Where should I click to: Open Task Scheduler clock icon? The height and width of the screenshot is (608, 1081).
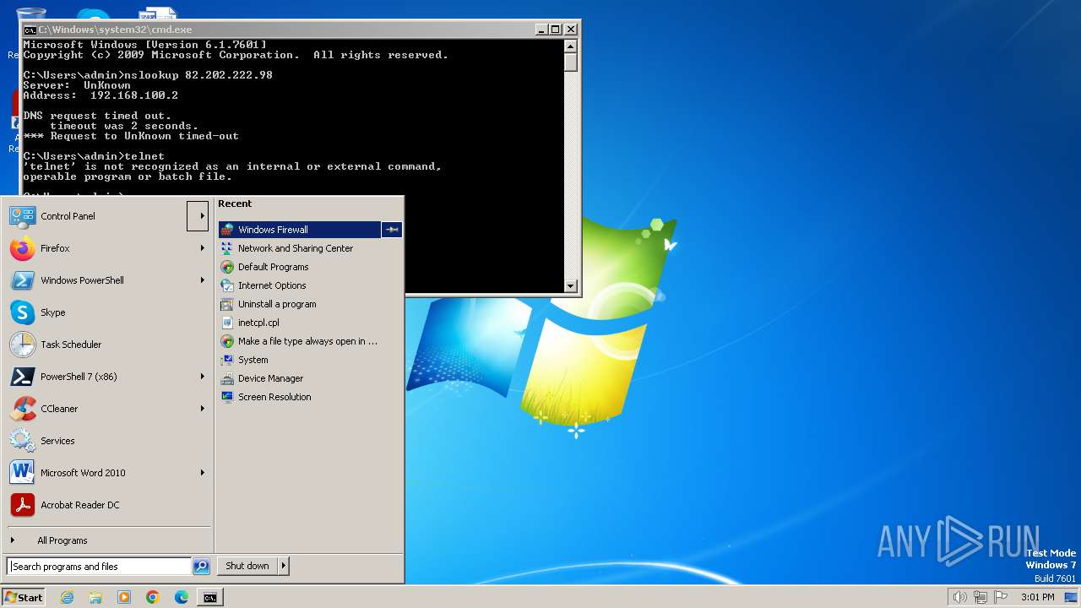pyautogui.click(x=23, y=345)
